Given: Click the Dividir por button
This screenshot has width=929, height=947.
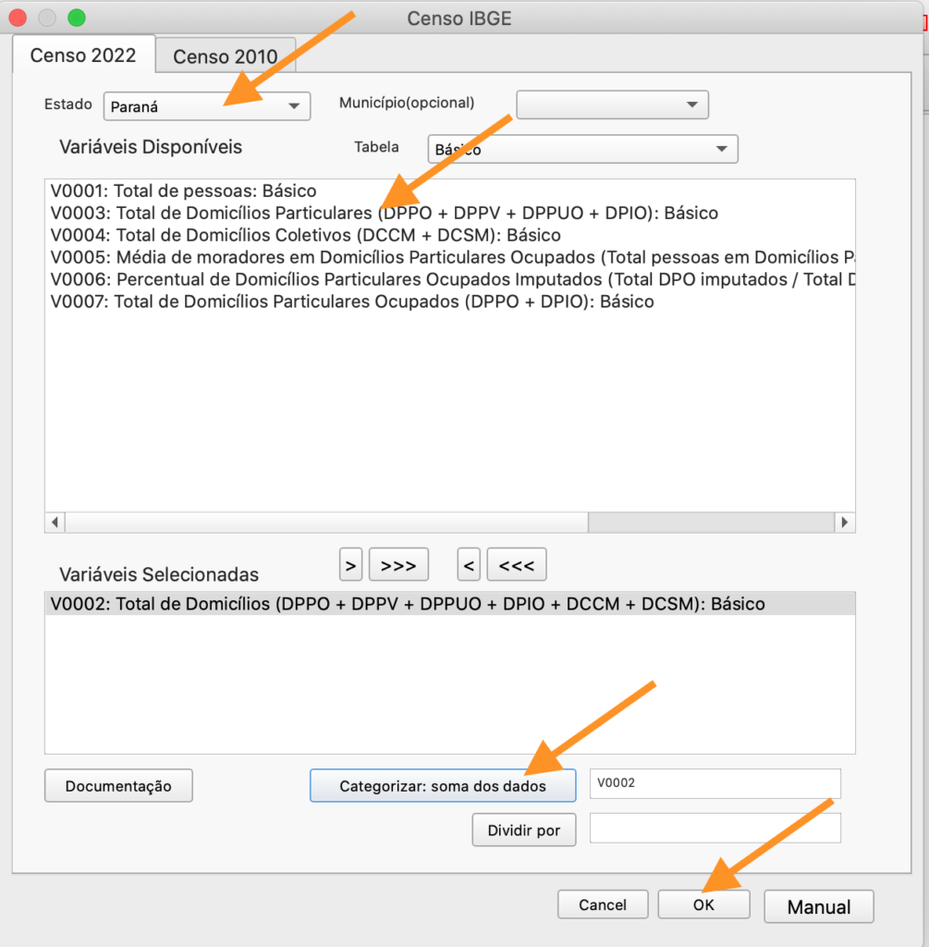Looking at the screenshot, I should [x=524, y=830].
